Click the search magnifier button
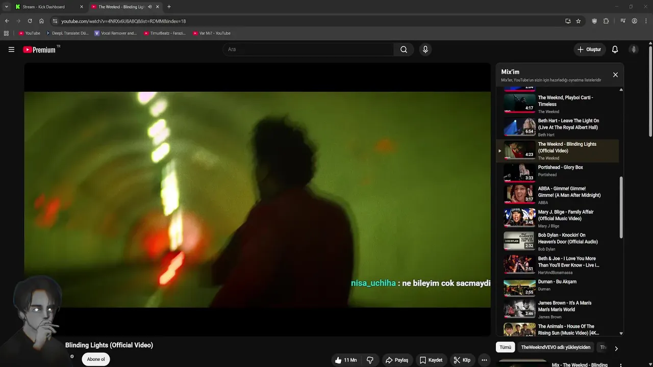Image resolution: width=653 pixels, height=367 pixels. 404,49
